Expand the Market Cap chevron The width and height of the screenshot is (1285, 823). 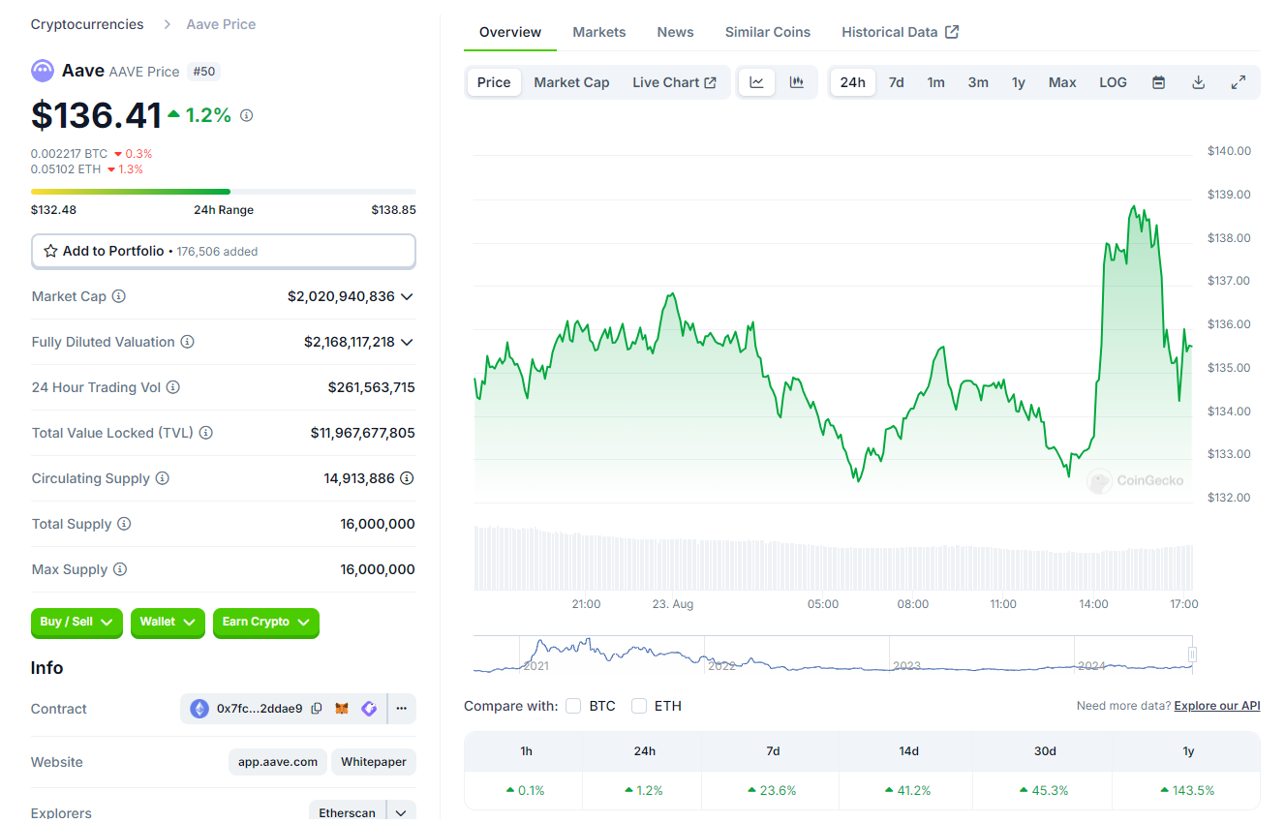coord(407,296)
